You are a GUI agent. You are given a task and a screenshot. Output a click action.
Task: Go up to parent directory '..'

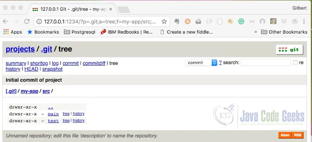pos(51,107)
